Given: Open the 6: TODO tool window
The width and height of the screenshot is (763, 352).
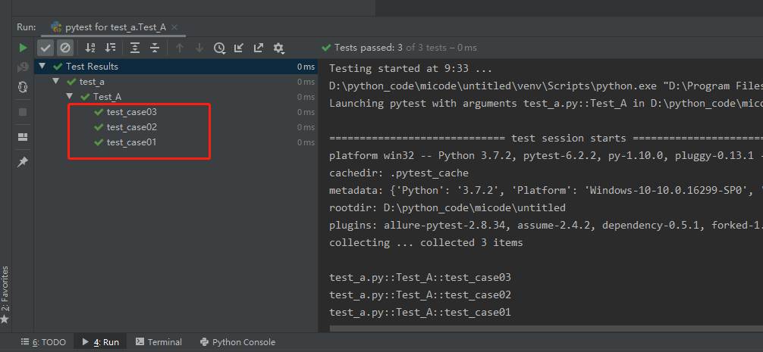Looking at the screenshot, I should [43, 342].
